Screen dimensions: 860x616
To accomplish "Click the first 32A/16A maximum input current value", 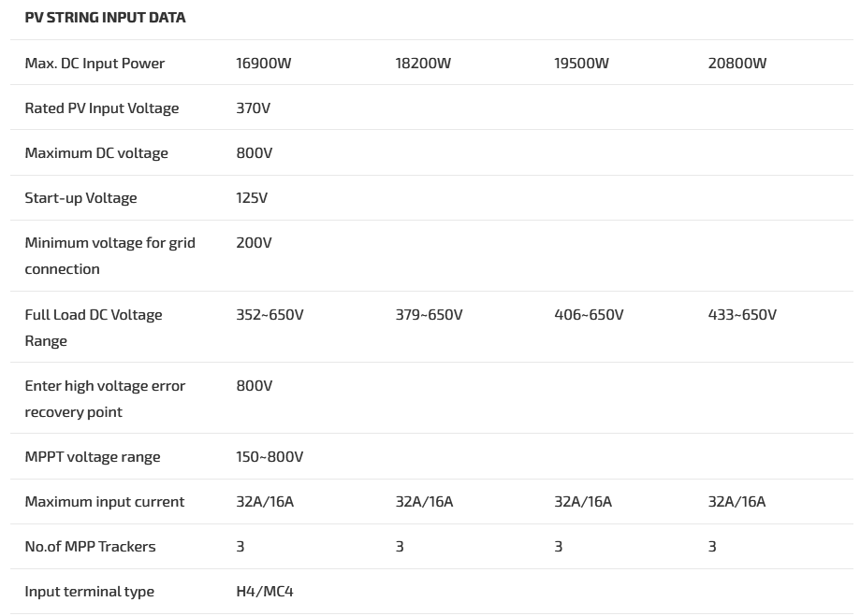I will (265, 501).
